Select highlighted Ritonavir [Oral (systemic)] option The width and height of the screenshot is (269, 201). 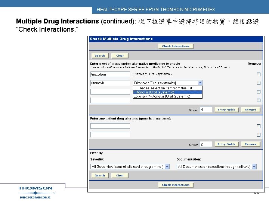point(168,92)
